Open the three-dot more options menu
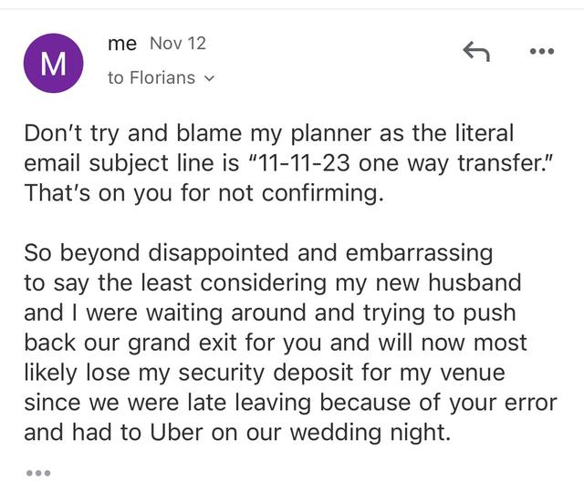This screenshot has width=584, height=491. [x=542, y=51]
